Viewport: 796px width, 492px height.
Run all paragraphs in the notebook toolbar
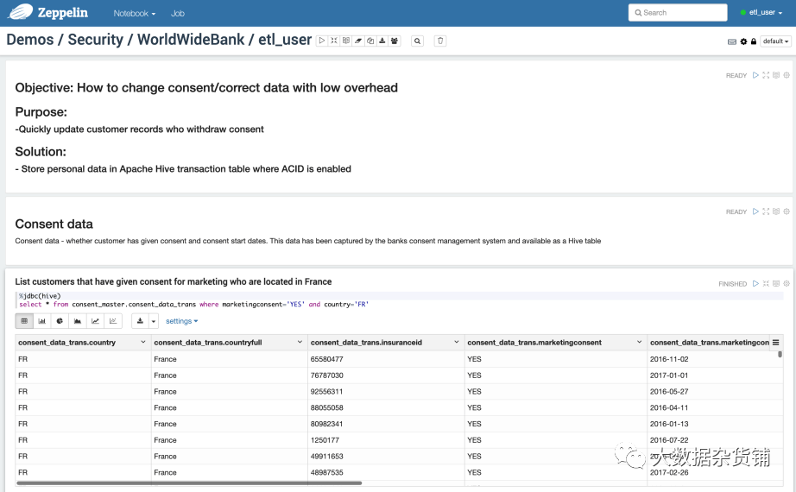322,41
